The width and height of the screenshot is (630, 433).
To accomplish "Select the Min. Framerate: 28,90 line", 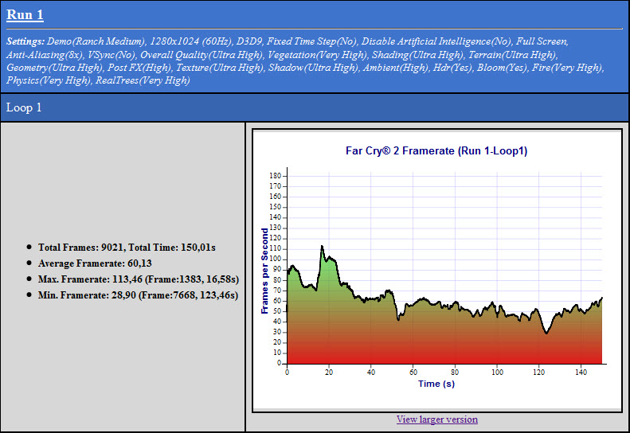I will [139, 295].
